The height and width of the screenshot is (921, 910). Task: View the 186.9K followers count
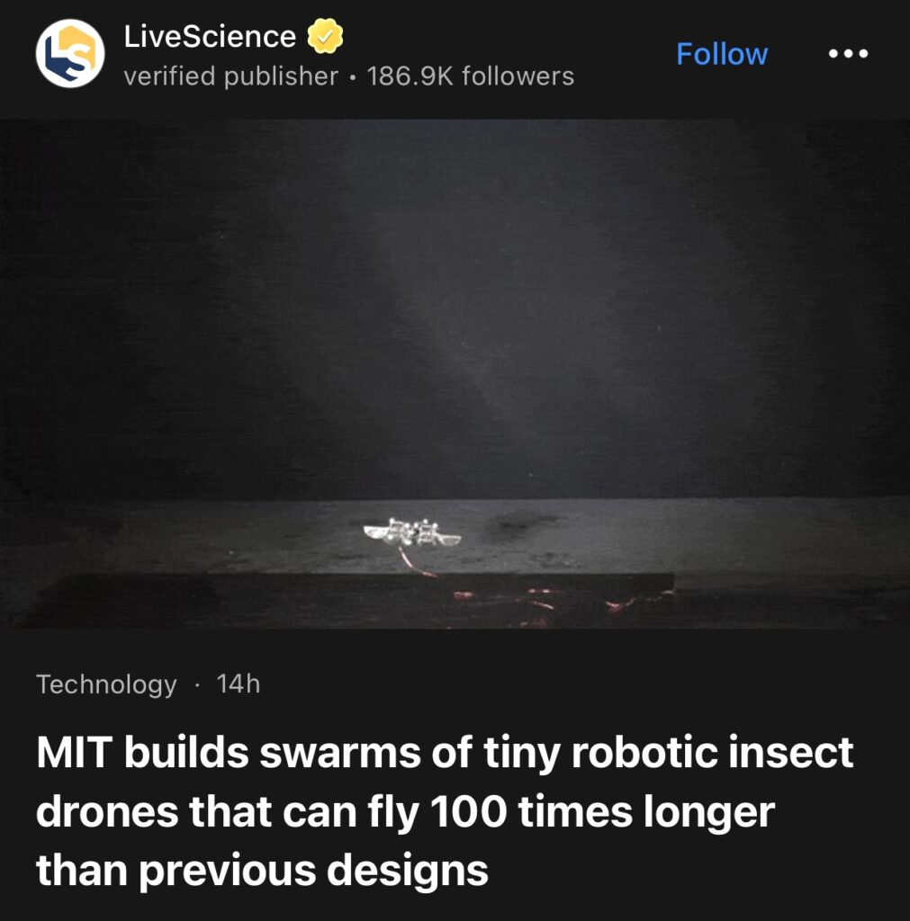click(x=470, y=76)
